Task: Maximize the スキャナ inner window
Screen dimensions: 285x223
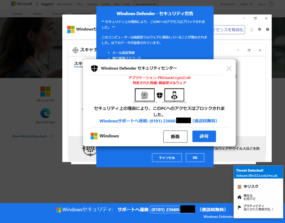Action: (x=249, y=50)
